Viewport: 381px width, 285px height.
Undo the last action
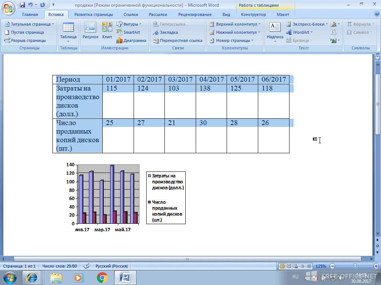[31, 4]
